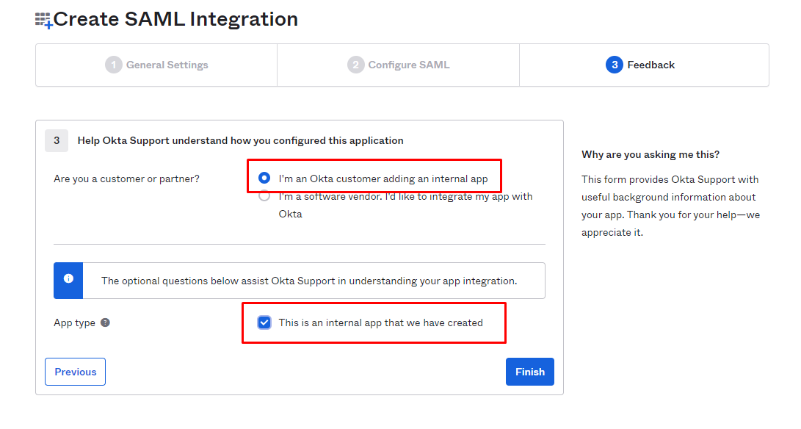Click step 2 circle number icon
801x429 pixels.
pos(355,65)
